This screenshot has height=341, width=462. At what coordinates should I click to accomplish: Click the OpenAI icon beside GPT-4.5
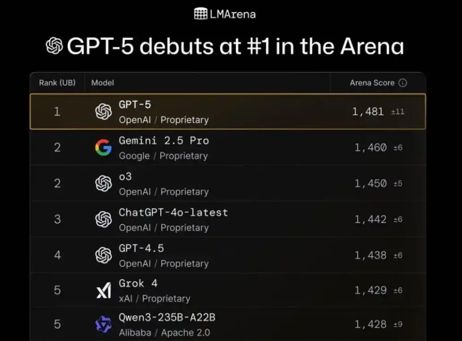pos(104,255)
